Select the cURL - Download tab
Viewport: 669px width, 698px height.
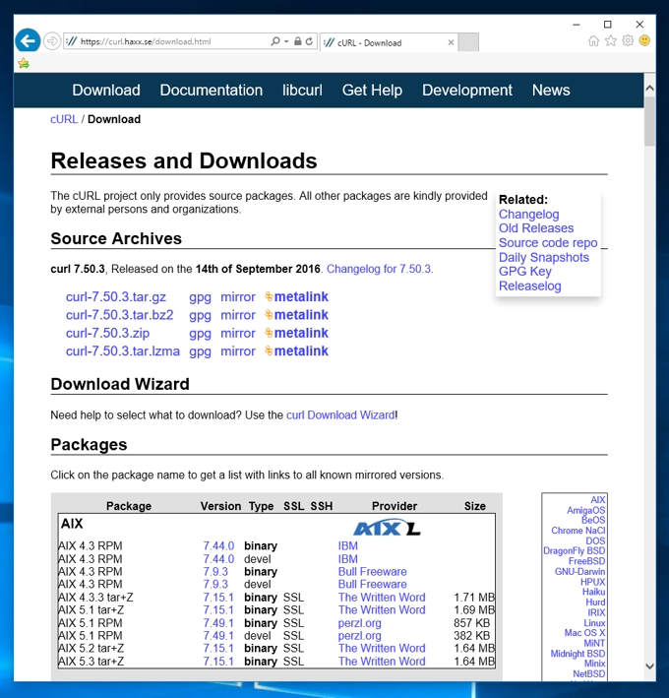coord(390,42)
